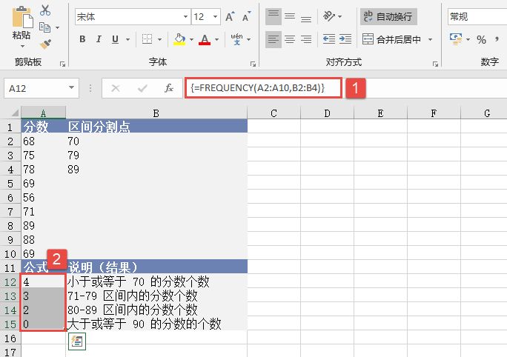The width and height of the screenshot is (507, 357).
Task: Toggle bold formatting
Action: click(82, 39)
